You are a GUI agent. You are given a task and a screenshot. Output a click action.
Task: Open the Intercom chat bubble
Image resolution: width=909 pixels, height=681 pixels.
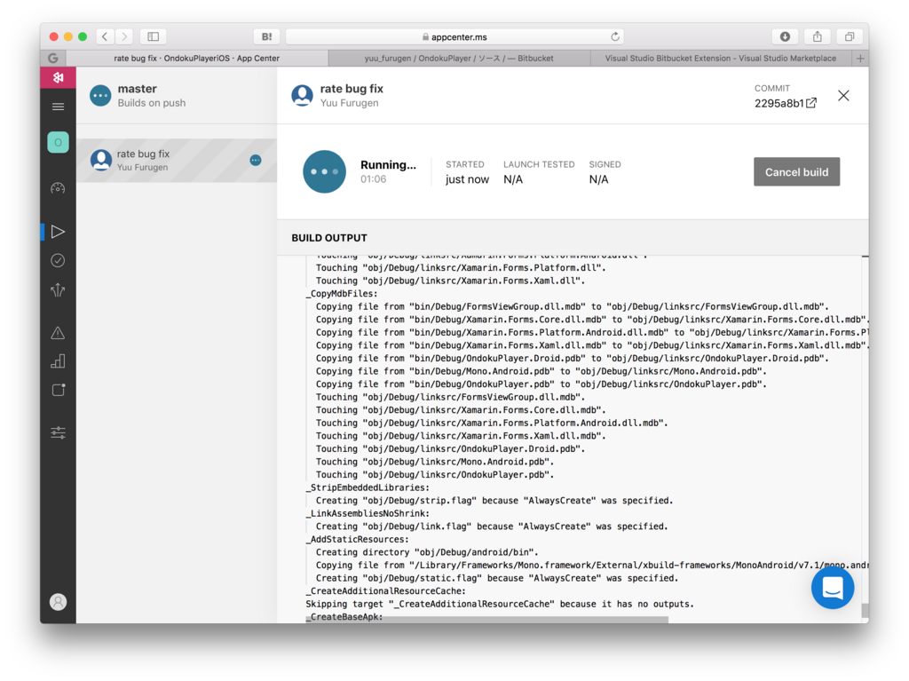(x=833, y=588)
